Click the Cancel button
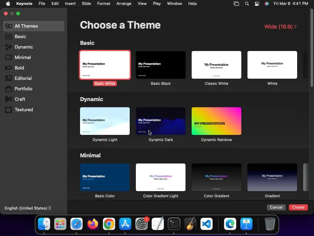This screenshot has height=236, width=314. click(276, 207)
